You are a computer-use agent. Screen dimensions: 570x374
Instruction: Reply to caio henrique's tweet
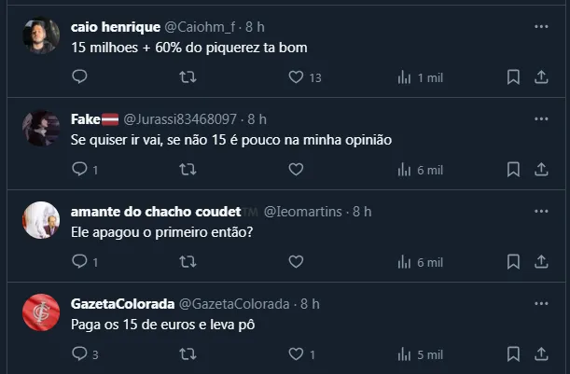click(79, 77)
